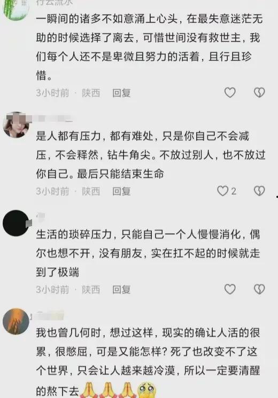
Task: Select the comment text starting 一瞬间的诸多不如意
Action: 149,47
